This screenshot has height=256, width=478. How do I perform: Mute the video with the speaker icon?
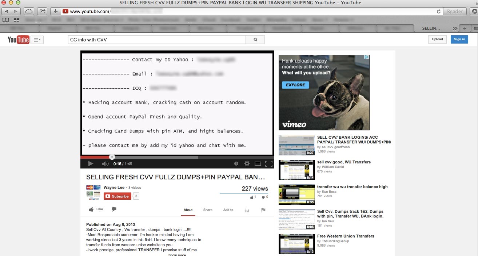click(105, 164)
